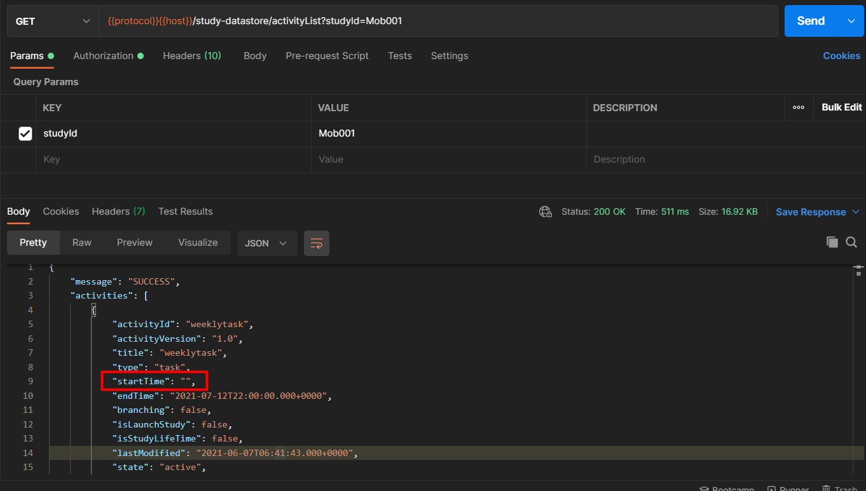Open the JSON language dropdown

(x=267, y=243)
